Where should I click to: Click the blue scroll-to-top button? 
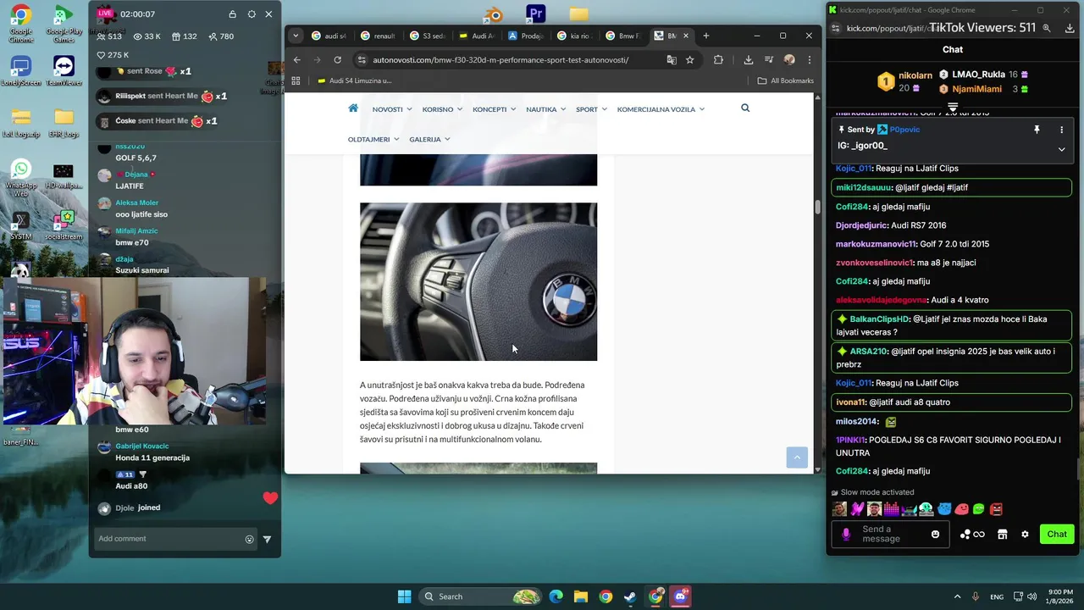coord(797,457)
